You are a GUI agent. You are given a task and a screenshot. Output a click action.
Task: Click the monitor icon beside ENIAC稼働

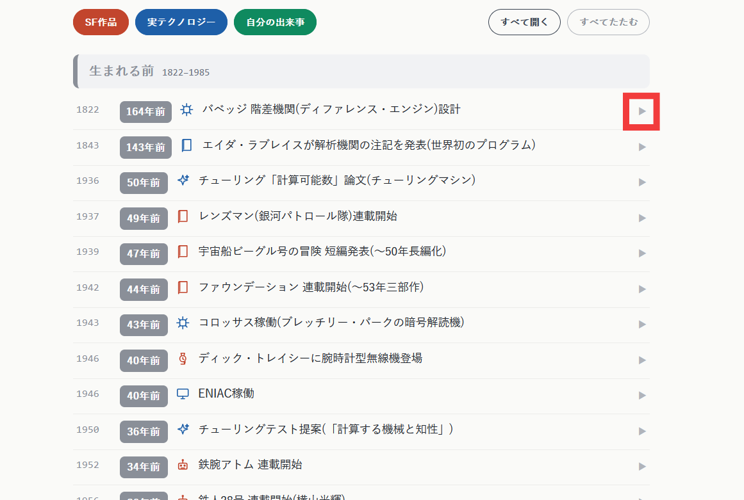[183, 394]
